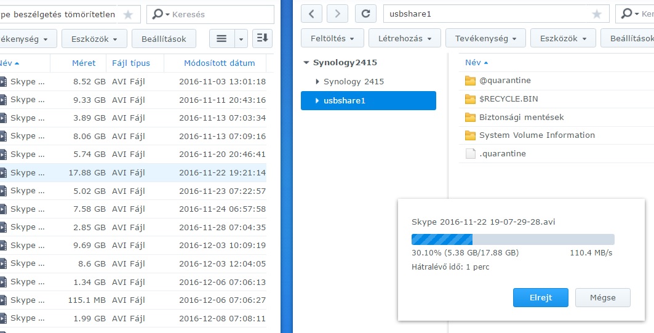This screenshot has width=654, height=333.
Task: Select AVI file sized 5.74 GB
Action: [133, 154]
